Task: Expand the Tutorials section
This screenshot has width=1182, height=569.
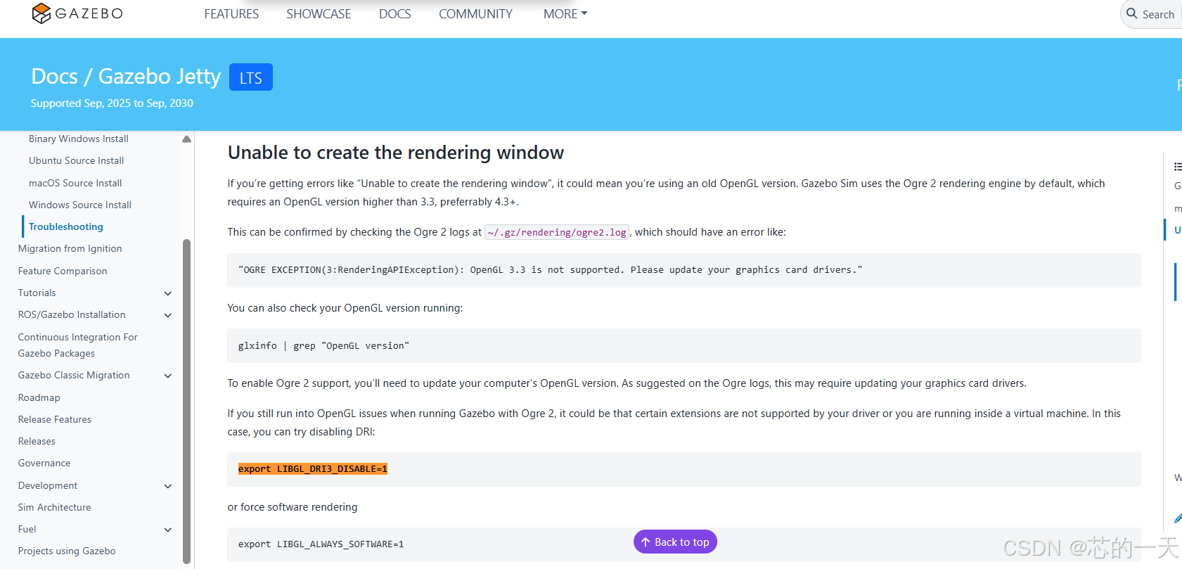Action: pyautogui.click(x=168, y=293)
